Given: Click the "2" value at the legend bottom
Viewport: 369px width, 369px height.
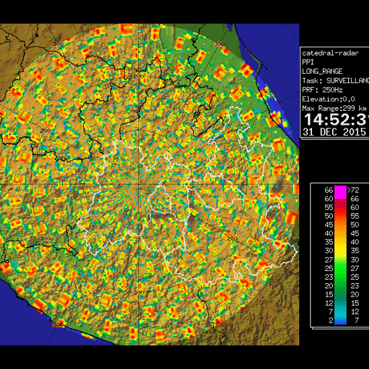Looking at the screenshot, I should point(331,320).
